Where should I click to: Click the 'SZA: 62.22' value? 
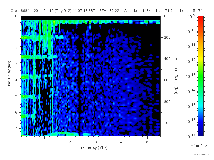coord(109,11)
